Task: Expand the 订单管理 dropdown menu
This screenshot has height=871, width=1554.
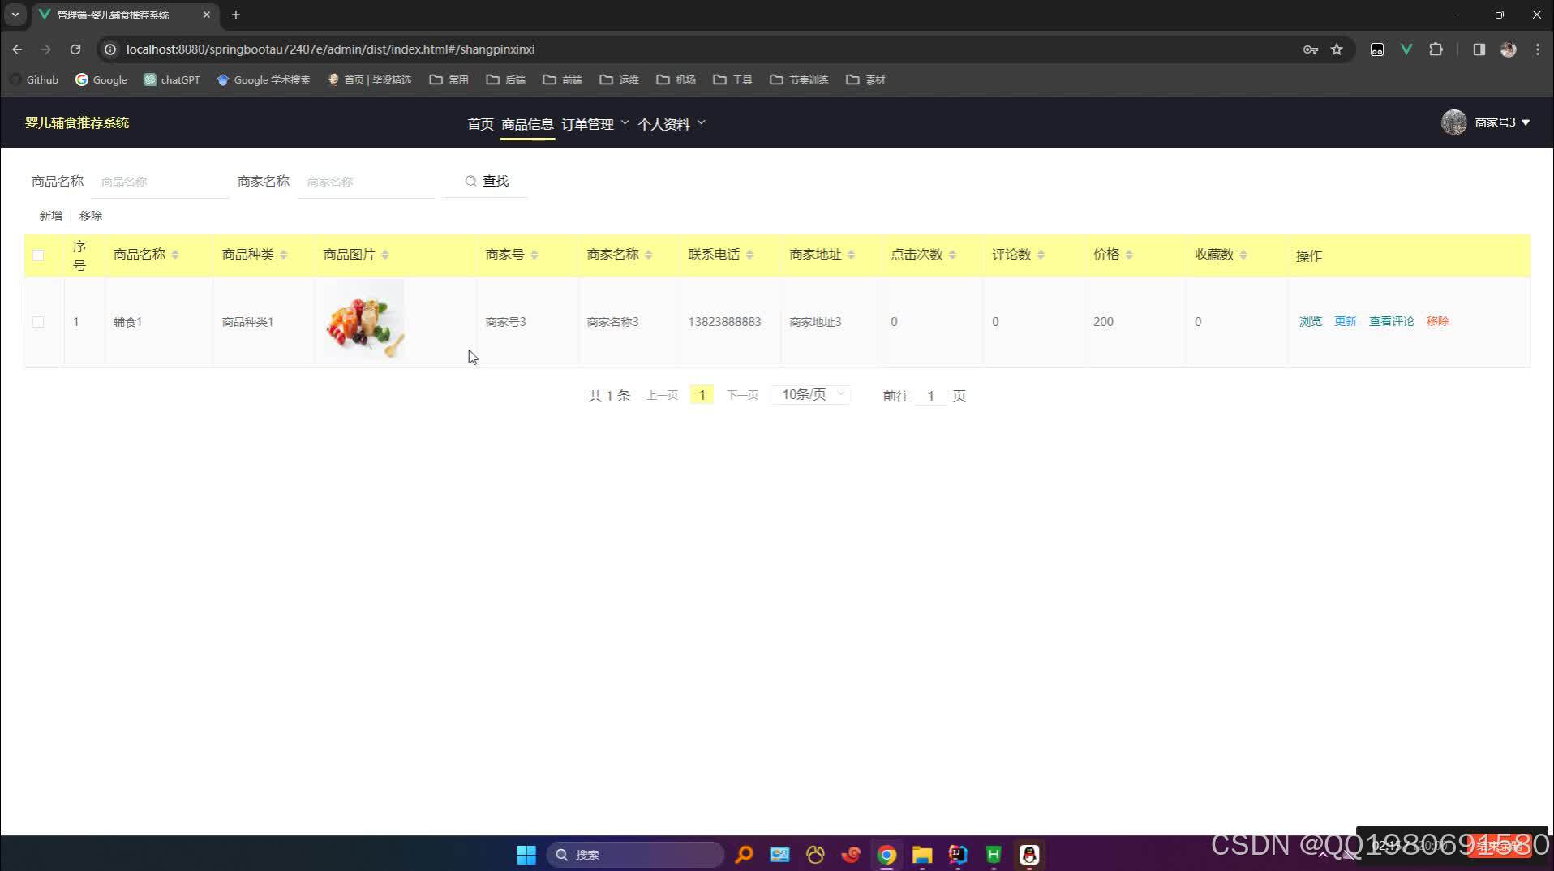Action: [590, 123]
